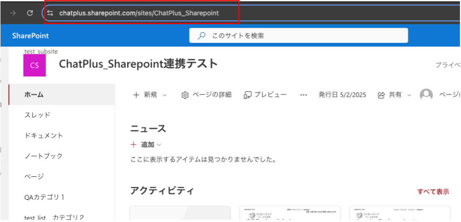
Task: Click the 発行日 5/2/2025 text
Action: click(342, 95)
